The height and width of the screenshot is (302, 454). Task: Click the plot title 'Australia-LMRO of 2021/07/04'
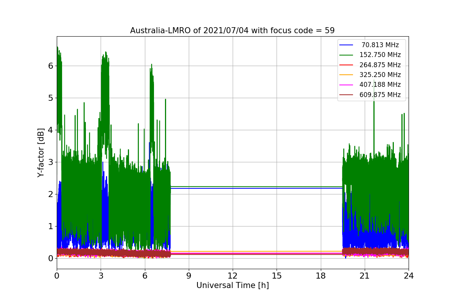pos(232,31)
